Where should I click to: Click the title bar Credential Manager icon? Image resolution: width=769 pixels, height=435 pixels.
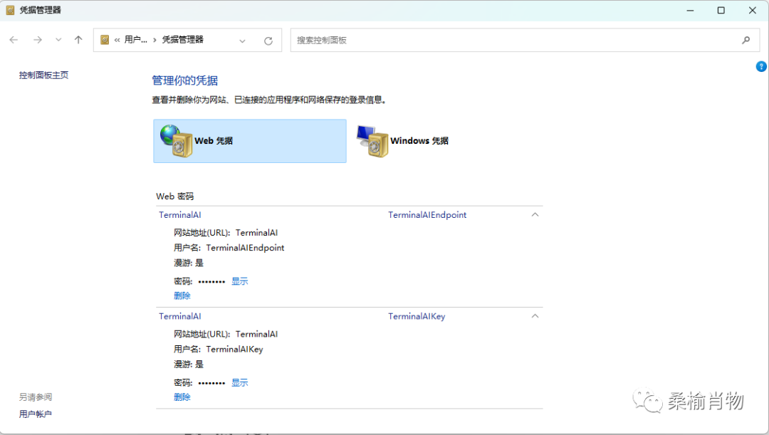pos(10,10)
